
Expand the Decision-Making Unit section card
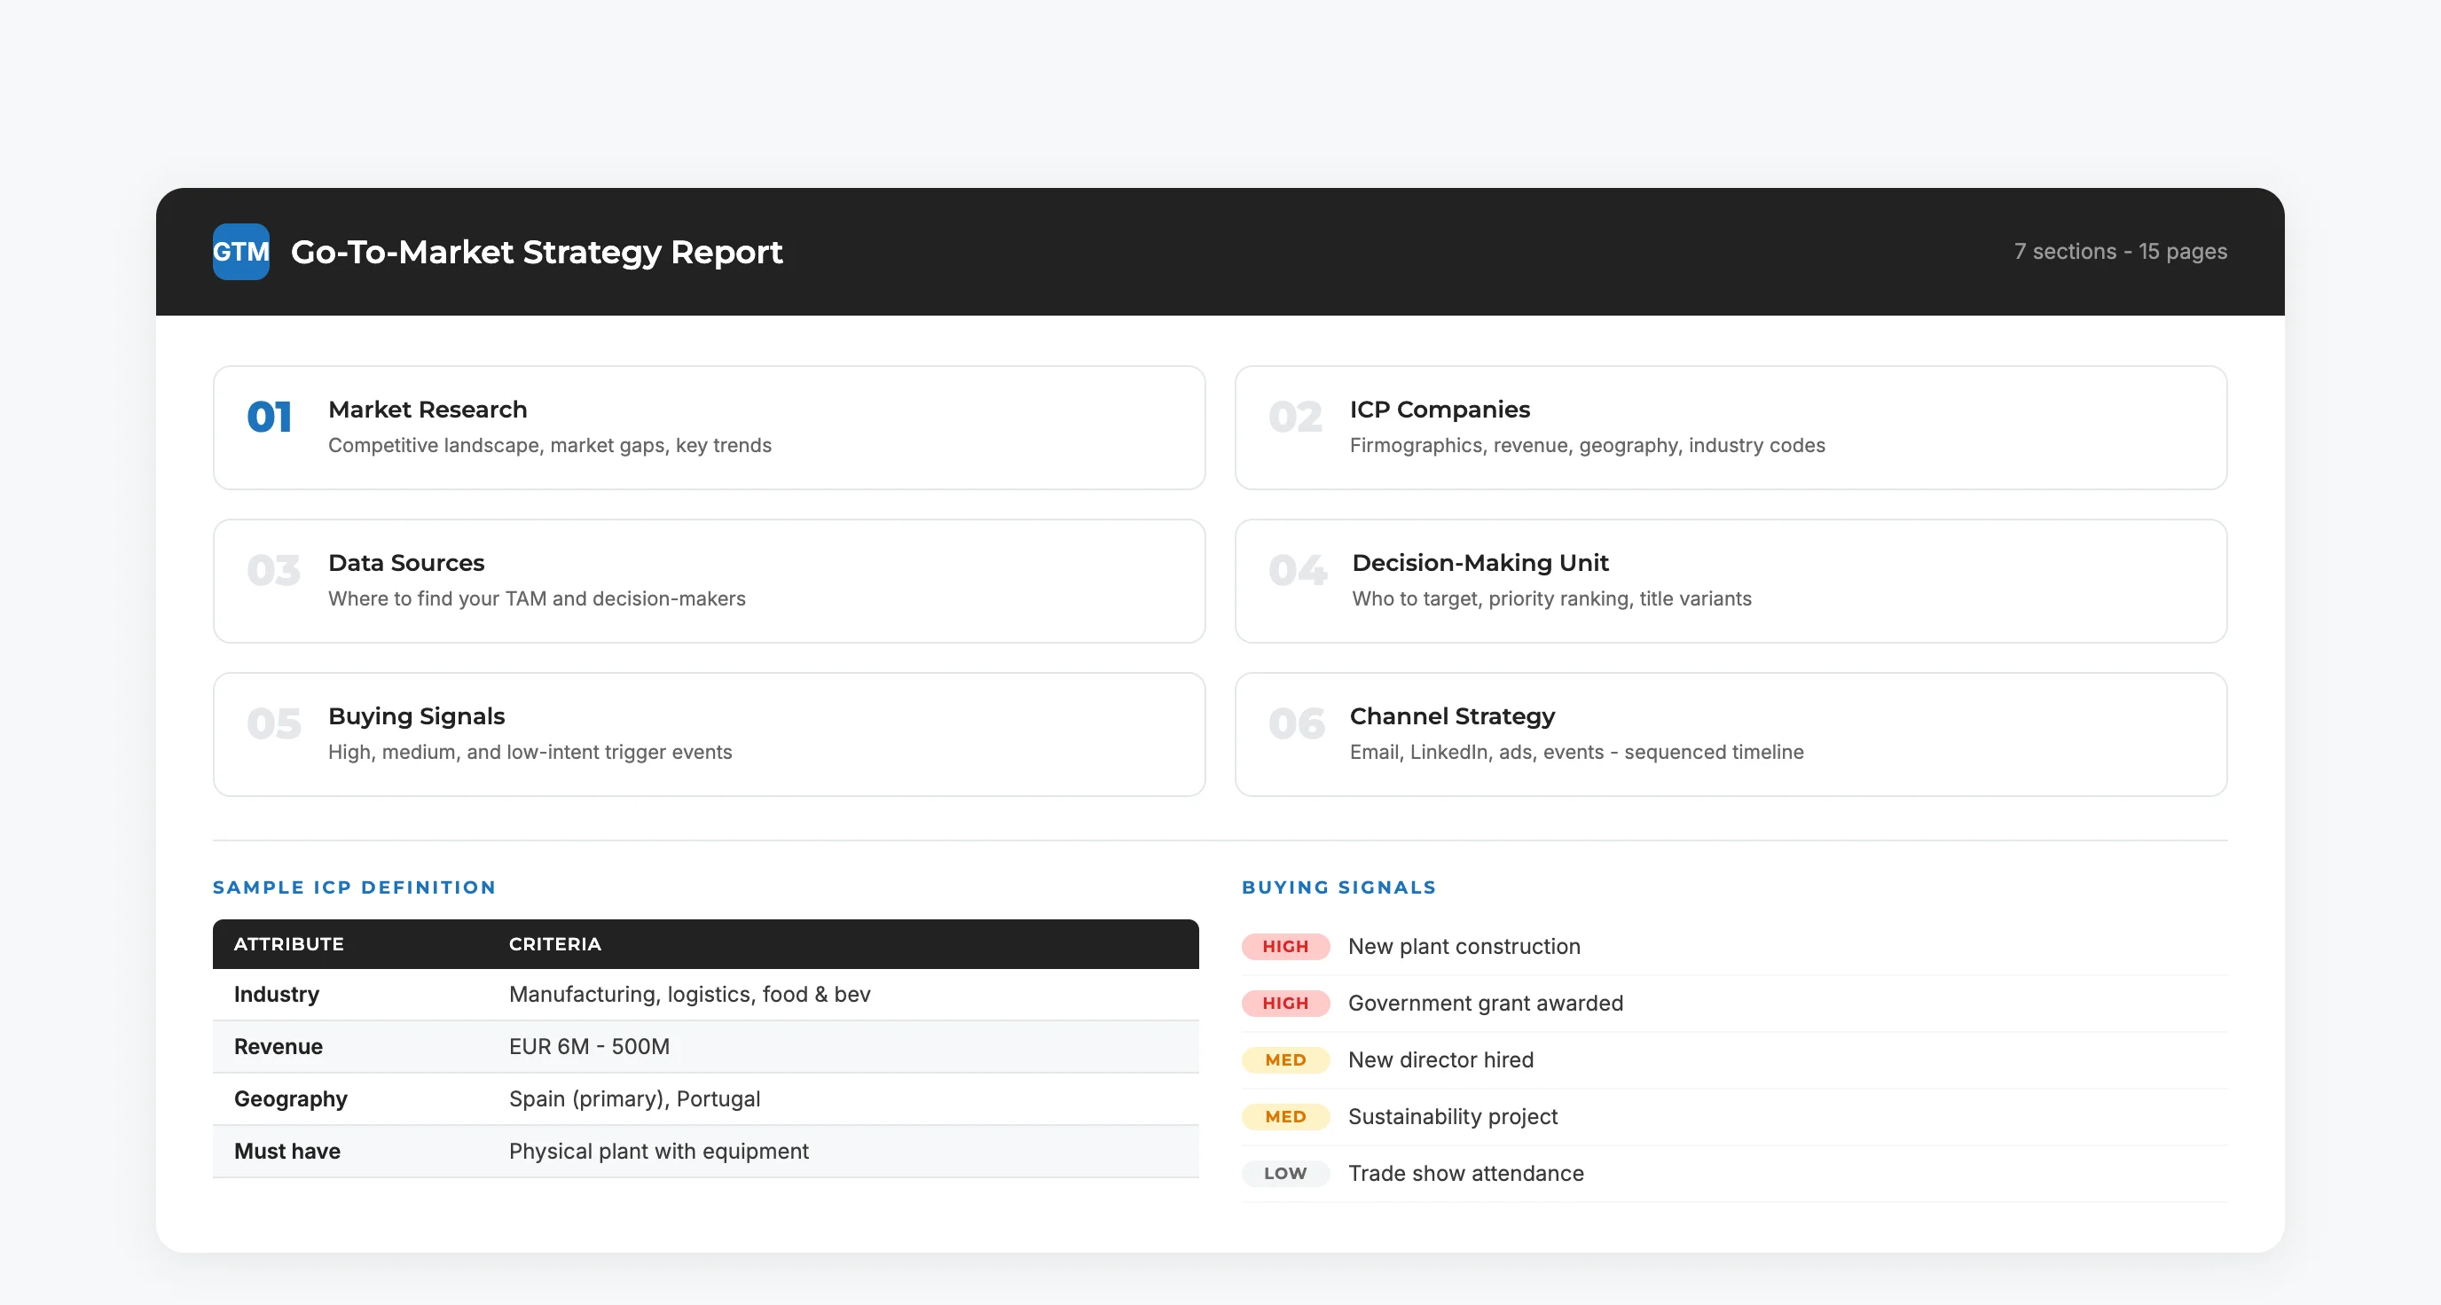1731,581
